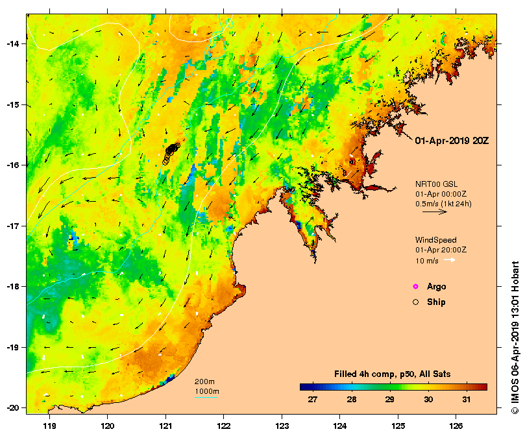This screenshot has width=525, height=436.
Task: Click the dark blue end of colorbar
Action: tap(306, 387)
